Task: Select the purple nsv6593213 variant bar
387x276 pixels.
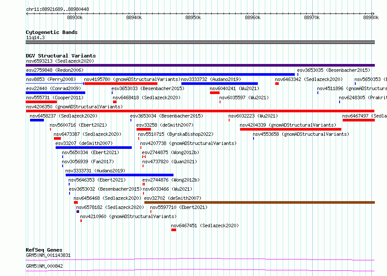Action: click(x=200, y=65)
